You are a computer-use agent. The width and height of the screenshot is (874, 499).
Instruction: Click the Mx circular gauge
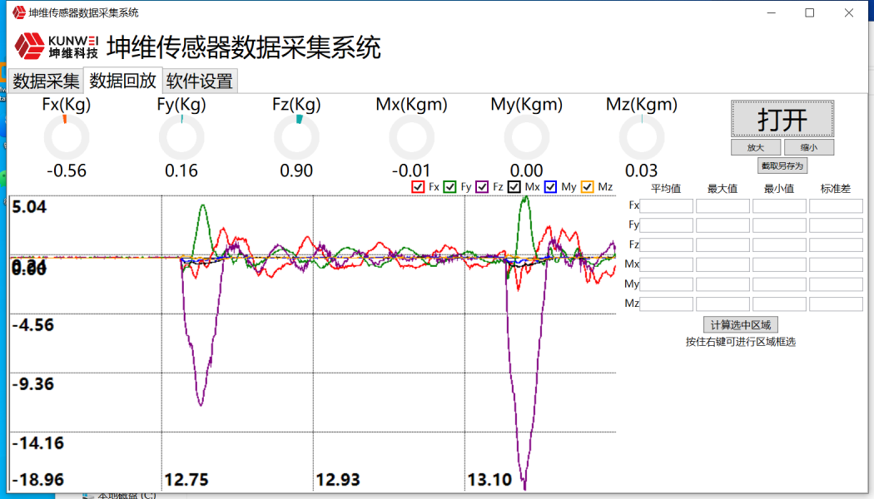tap(411, 138)
